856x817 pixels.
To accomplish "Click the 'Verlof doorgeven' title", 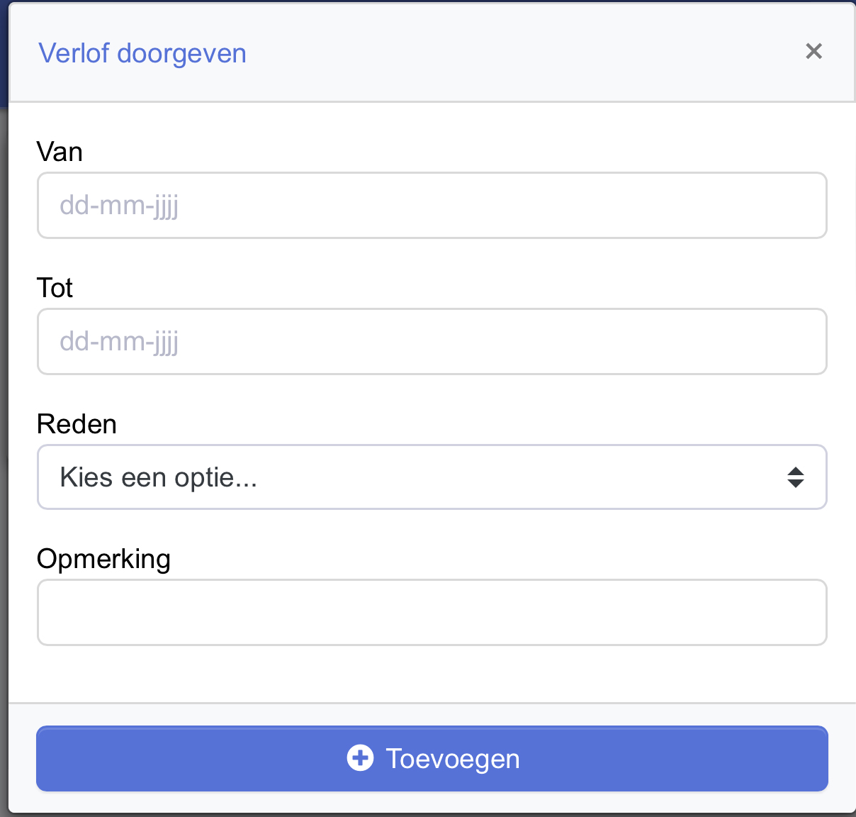I will coord(142,53).
